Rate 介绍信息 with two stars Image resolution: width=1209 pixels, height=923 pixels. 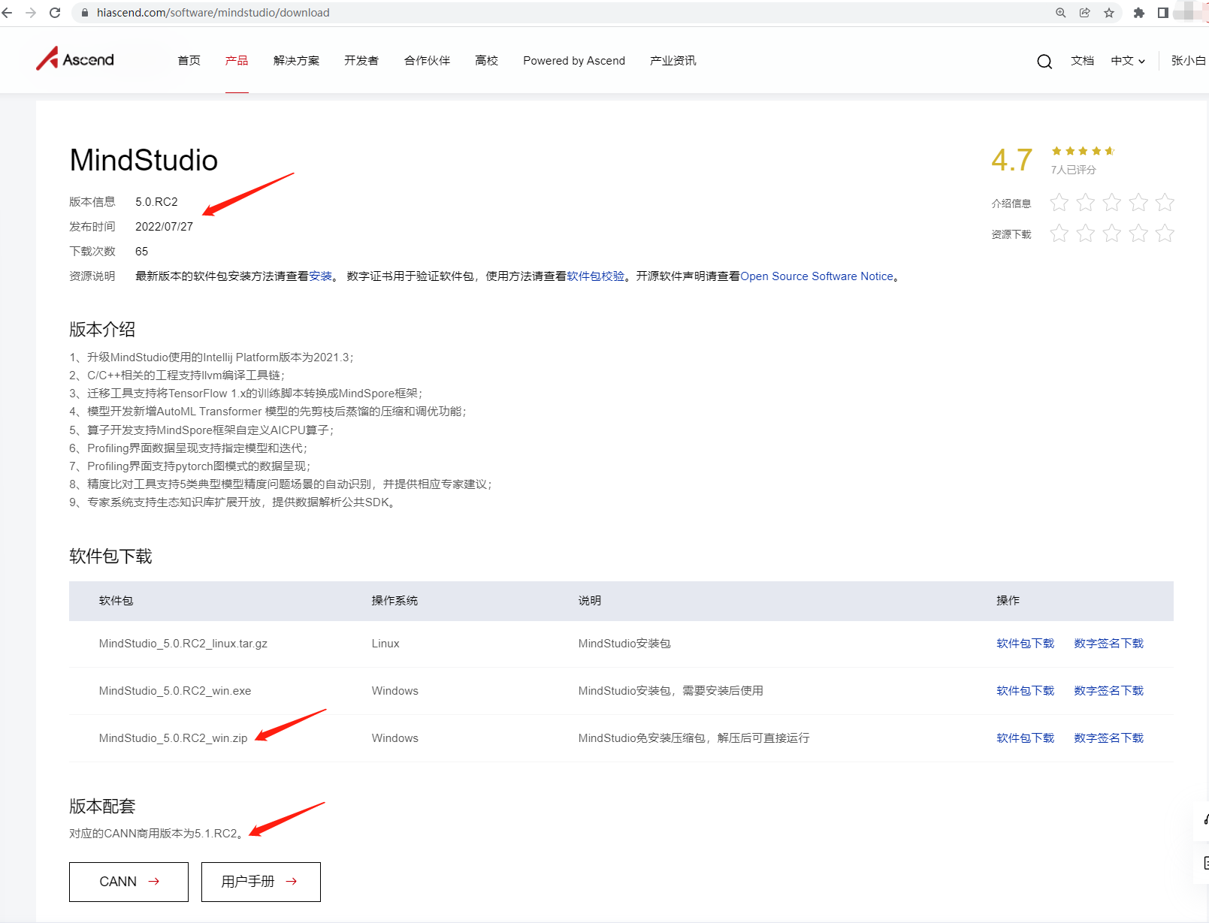1086,202
